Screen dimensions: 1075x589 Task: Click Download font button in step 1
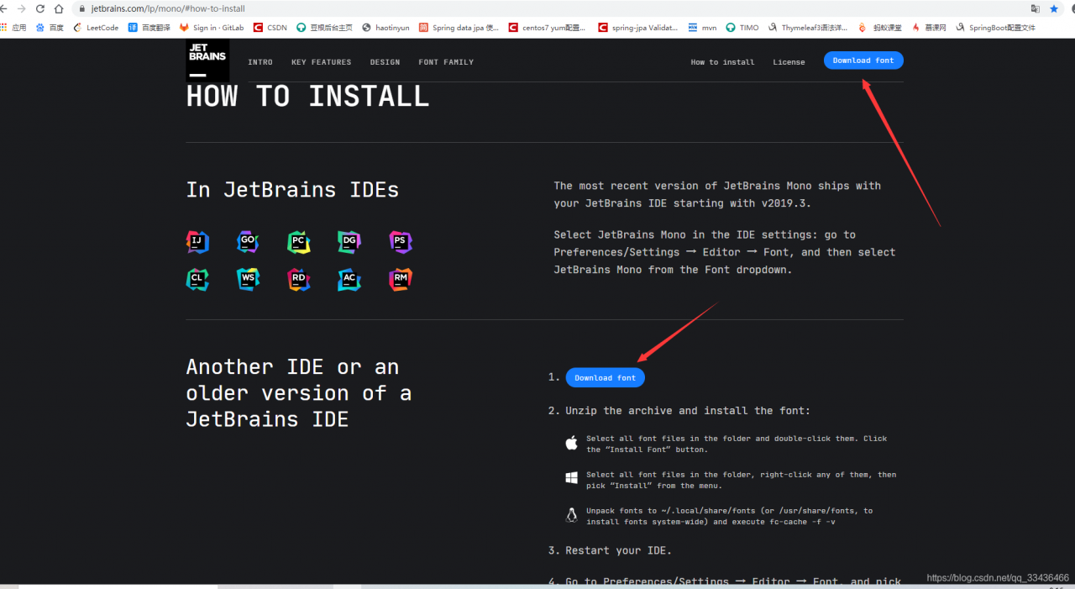click(606, 377)
